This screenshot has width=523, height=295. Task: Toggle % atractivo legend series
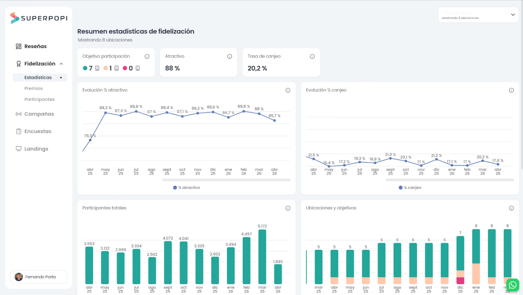click(187, 188)
